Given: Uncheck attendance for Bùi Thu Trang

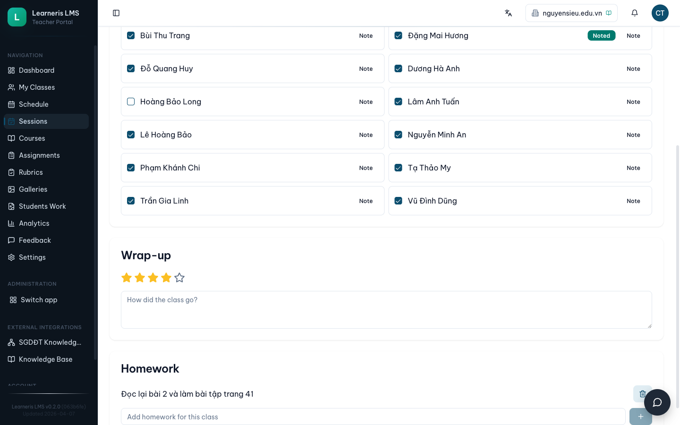Looking at the screenshot, I should 131,35.
